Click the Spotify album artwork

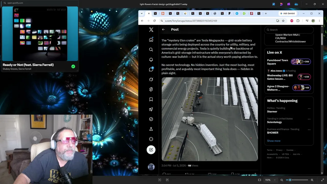pyautogui.click(x=40, y=34)
